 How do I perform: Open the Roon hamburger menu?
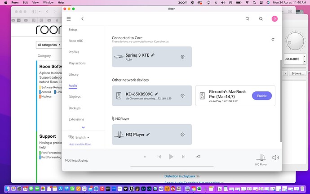69,19
